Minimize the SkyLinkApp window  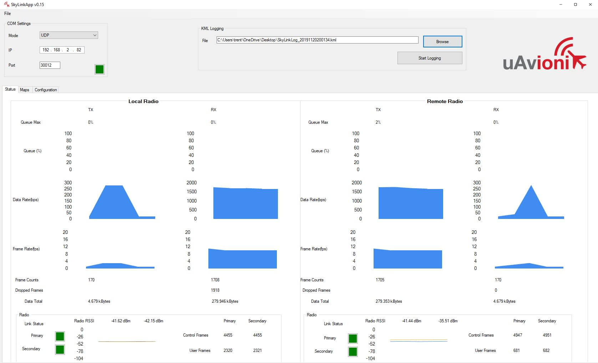point(561,5)
